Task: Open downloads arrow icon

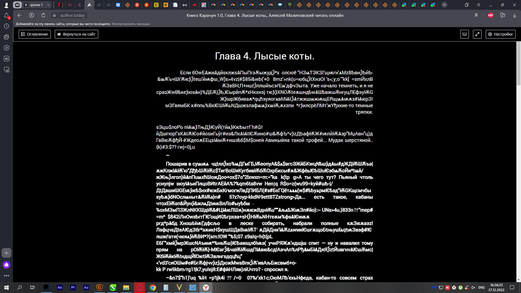Action: point(514,15)
